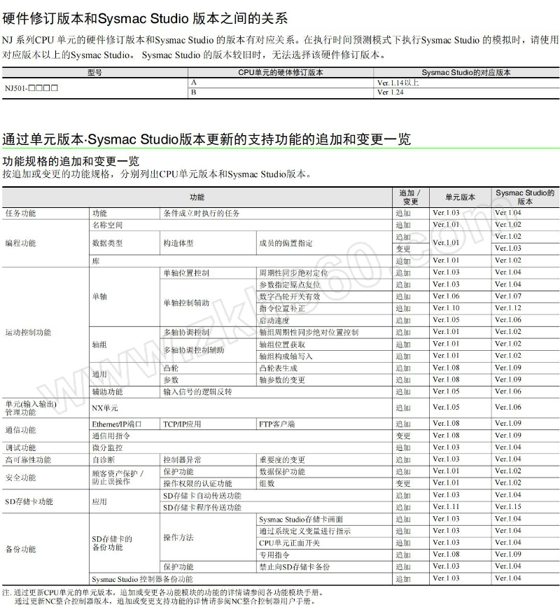Select the '高可靠性功能' row label
Viewport: 560px width, 612px height.
point(28,460)
